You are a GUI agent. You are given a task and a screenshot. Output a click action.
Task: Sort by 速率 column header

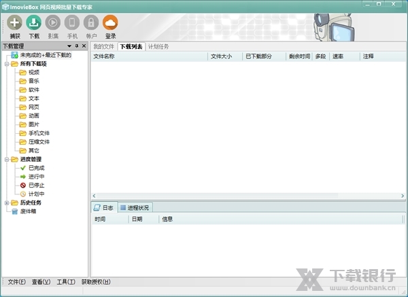click(345, 56)
